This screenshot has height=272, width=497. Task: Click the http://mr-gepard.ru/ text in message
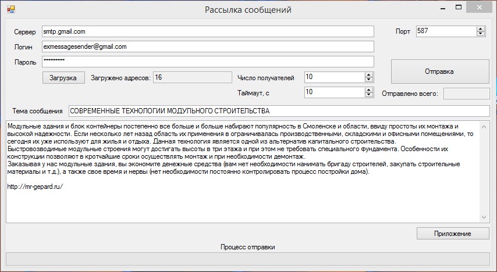[x=35, y=187]
